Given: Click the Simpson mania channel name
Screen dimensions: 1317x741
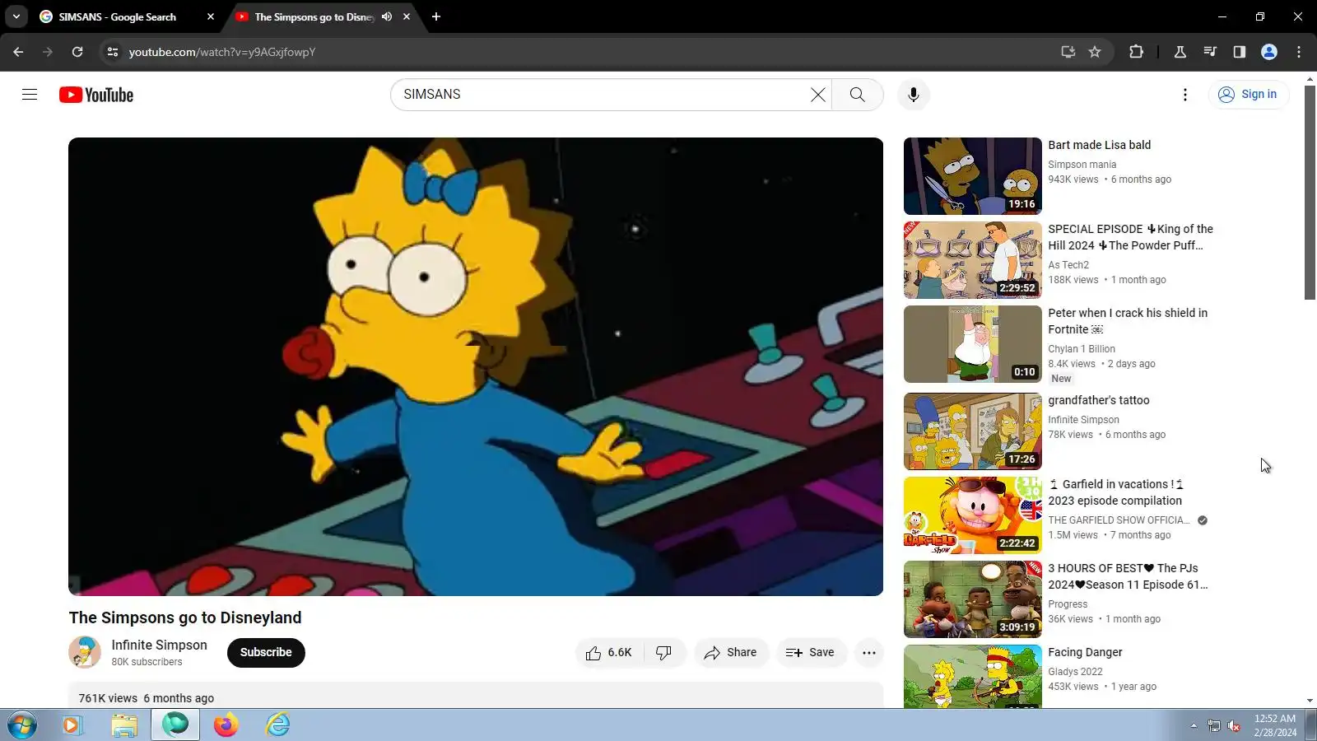Looking at the screenshot, I should tap(1082, 165).
